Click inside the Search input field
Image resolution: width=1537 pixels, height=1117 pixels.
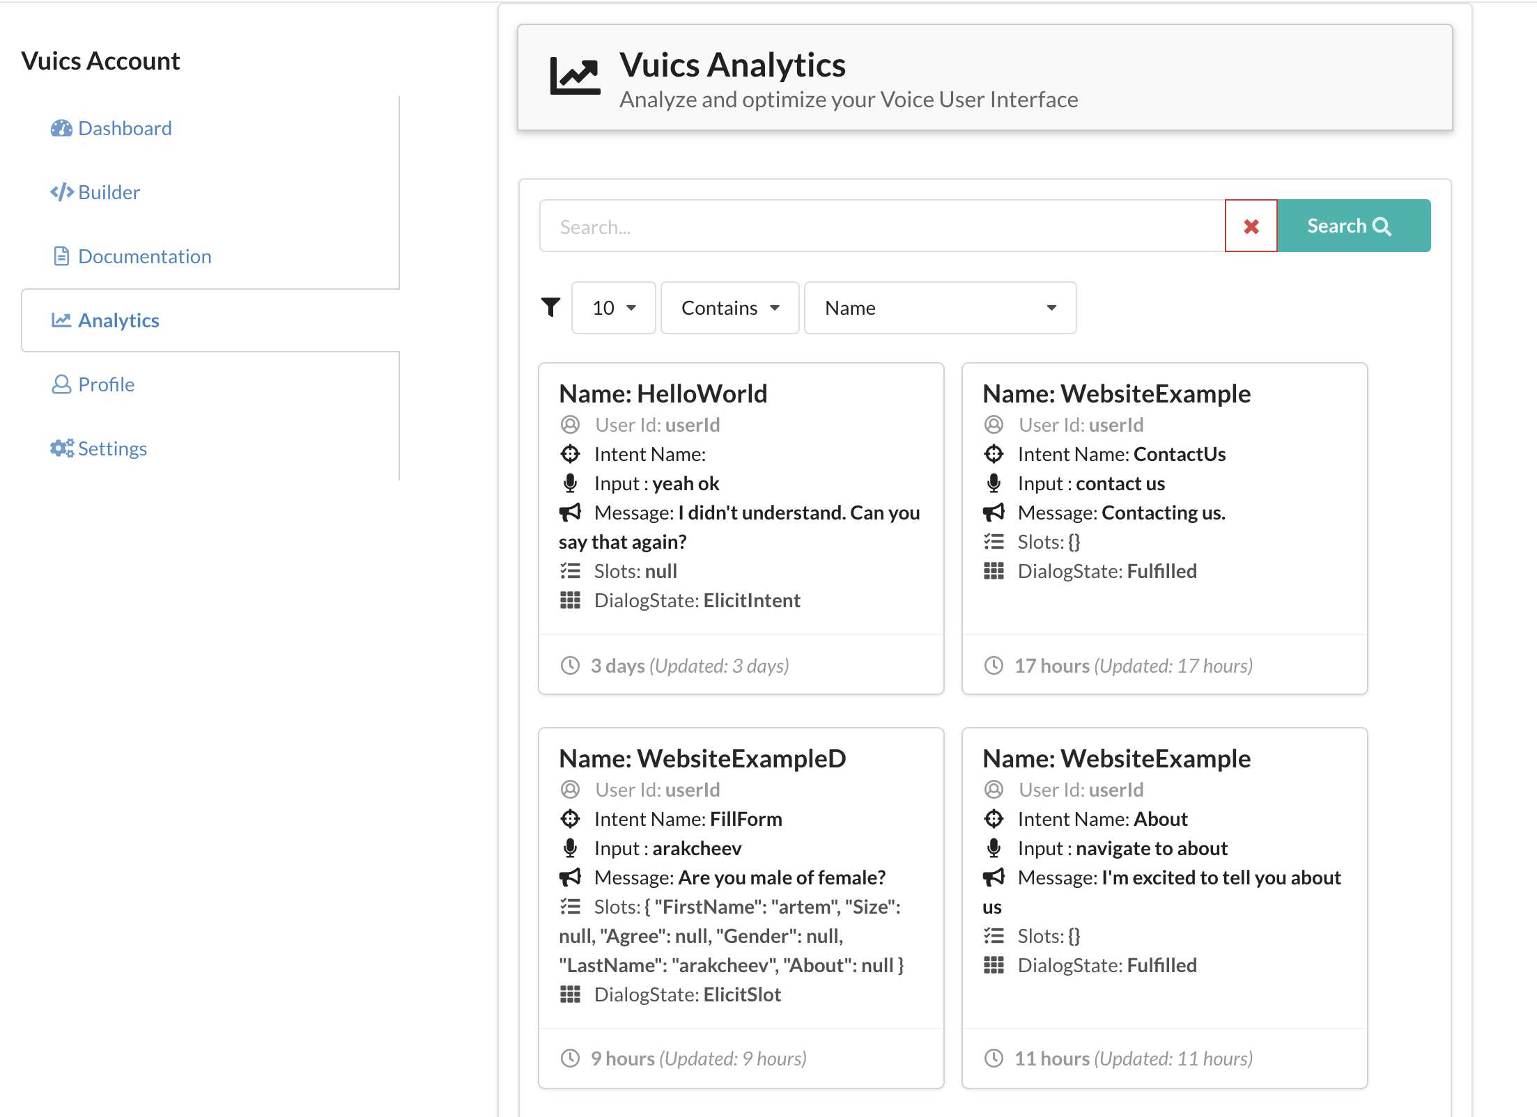coord(836,226)
